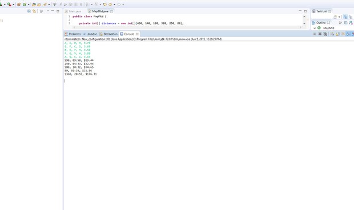
Task: Open the External Tools dropdown arrow
Action: click(x=13, y=5)
